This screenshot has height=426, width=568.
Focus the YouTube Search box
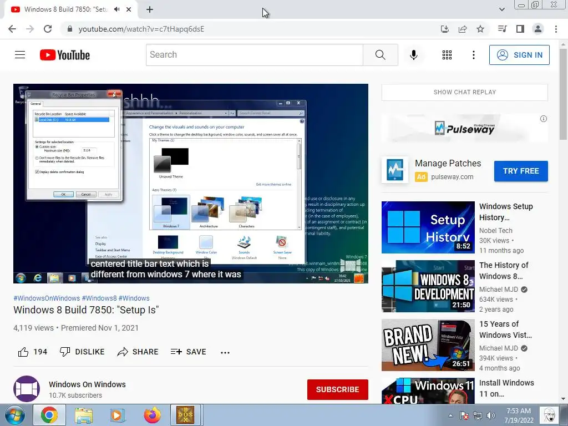254,55
